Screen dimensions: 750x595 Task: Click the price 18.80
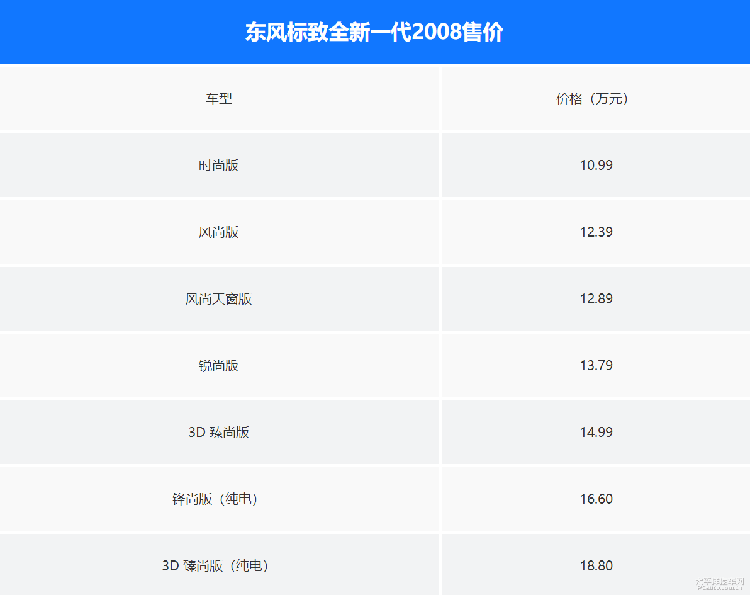click(x=596, y=566)
